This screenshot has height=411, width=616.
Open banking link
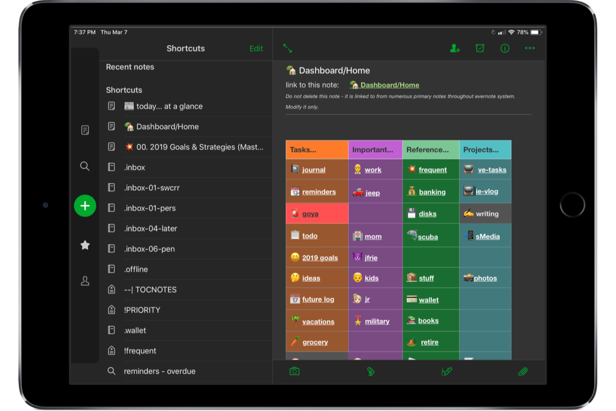432,192
